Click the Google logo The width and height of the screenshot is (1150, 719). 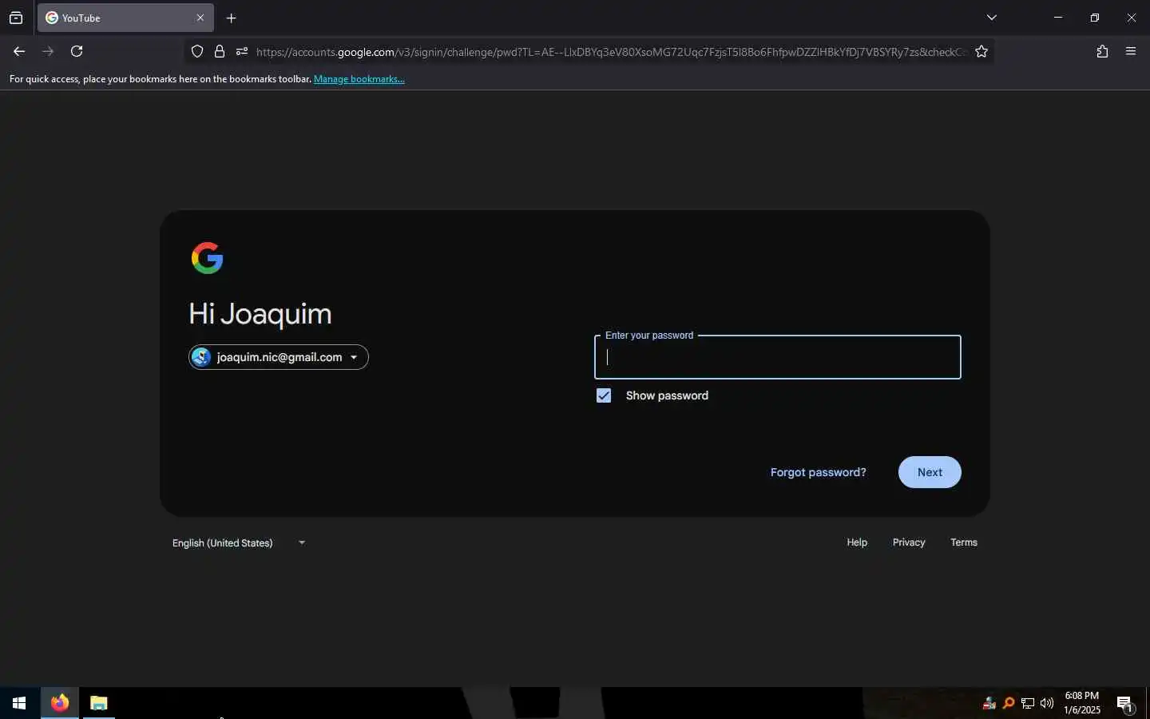point(208,258)
